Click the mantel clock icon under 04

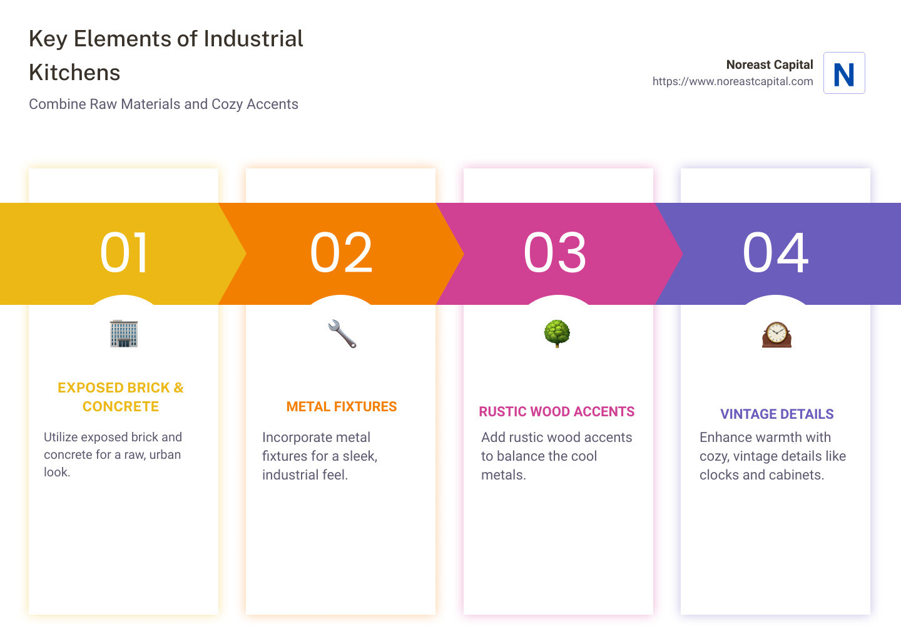pos(776,334)
